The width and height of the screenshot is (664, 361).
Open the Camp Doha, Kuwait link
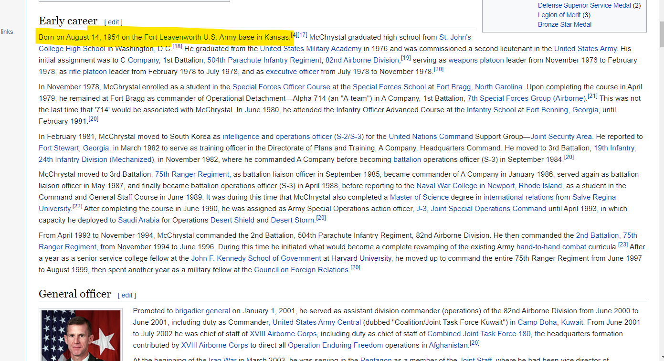(x=550, y=322)
